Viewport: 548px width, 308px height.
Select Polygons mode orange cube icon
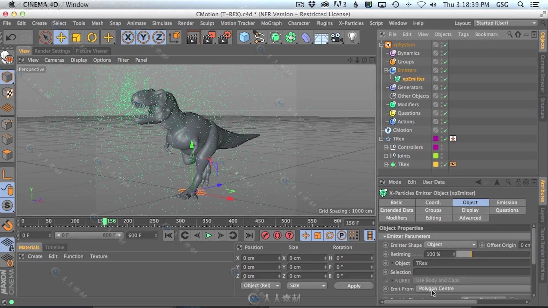point(7,155)
